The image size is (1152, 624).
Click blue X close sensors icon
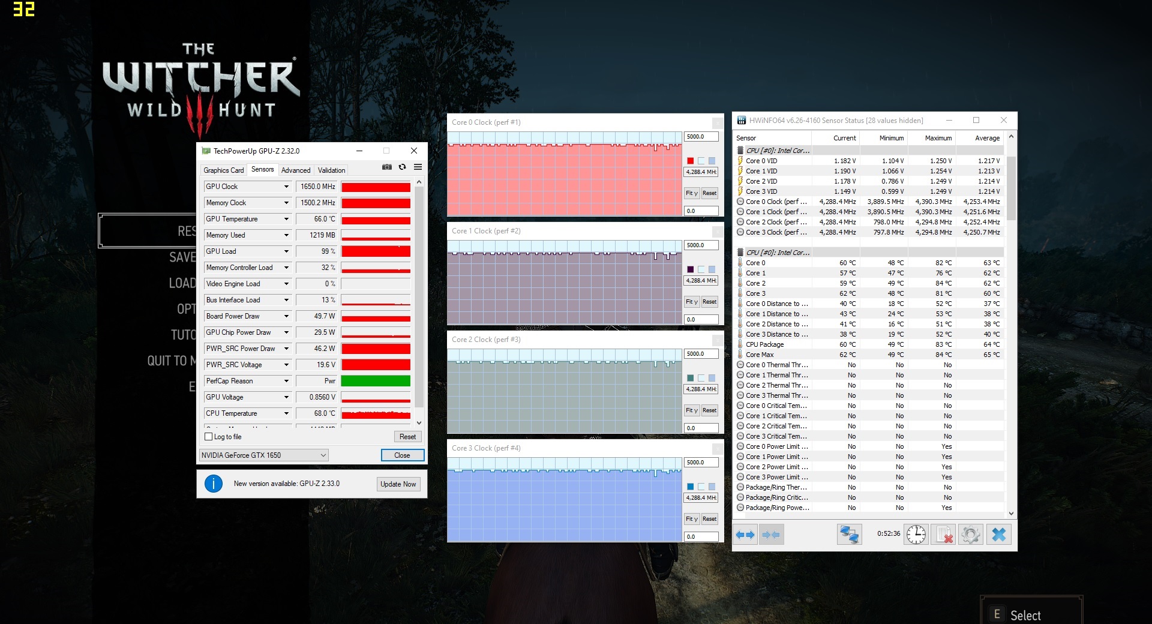pos(998,534)
